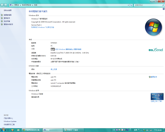
Task: Open the network tray icon
Action: pyautogui.click(x=151, y=130)
